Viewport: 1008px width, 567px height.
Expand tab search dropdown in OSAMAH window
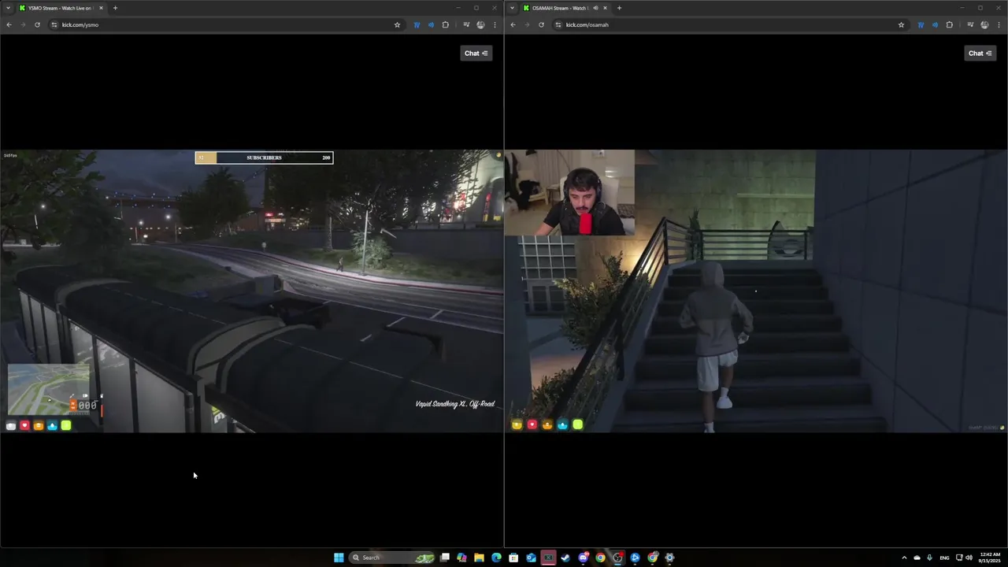pos(513,8)
